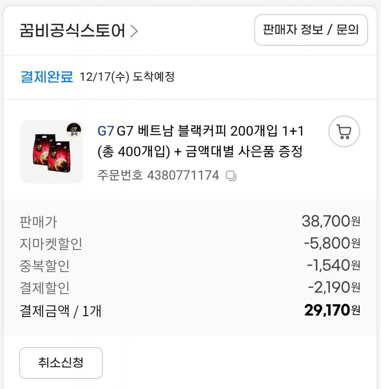
Task: Select the -2,190원 payment discount amount
Action: click(x=334, y=287)
